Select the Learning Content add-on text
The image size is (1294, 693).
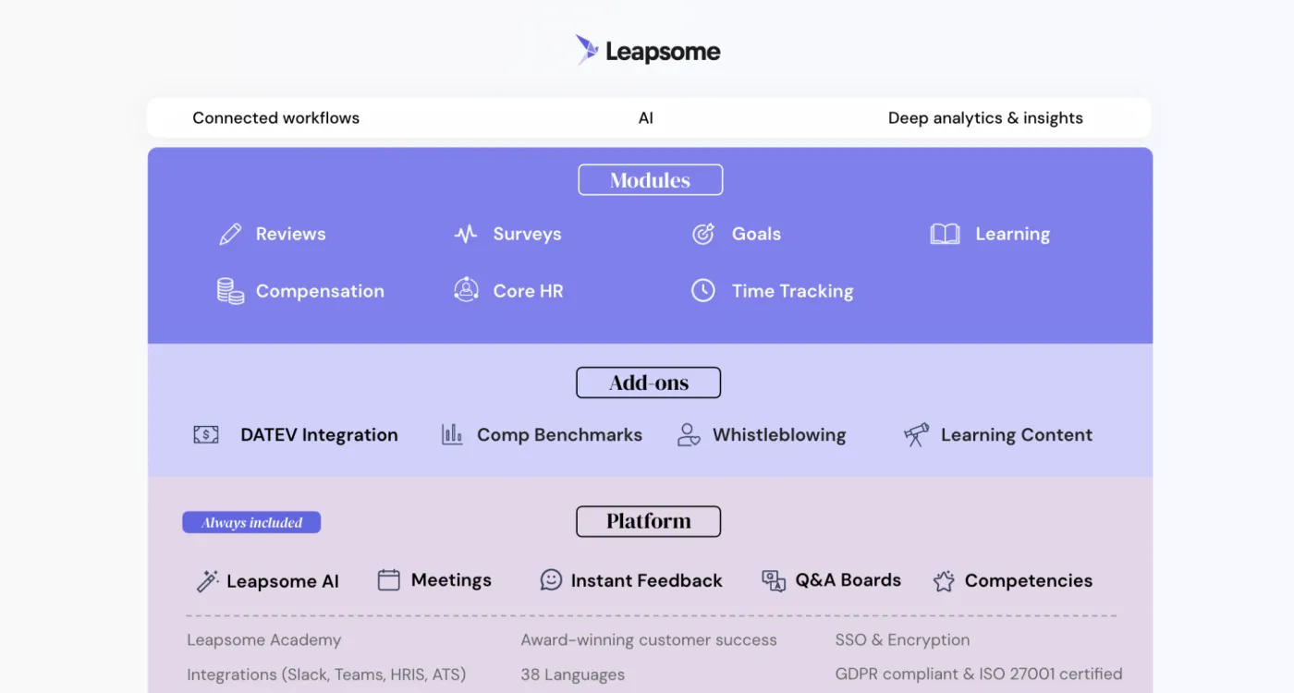click(1017, 434)
